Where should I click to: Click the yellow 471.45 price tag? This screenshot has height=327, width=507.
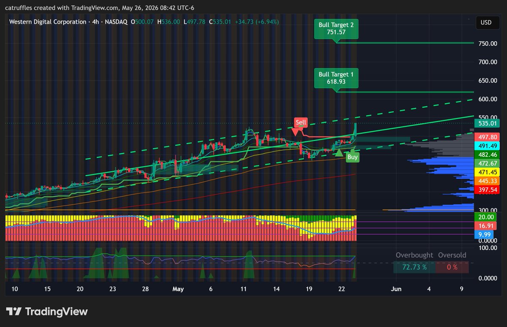[487, 172]
